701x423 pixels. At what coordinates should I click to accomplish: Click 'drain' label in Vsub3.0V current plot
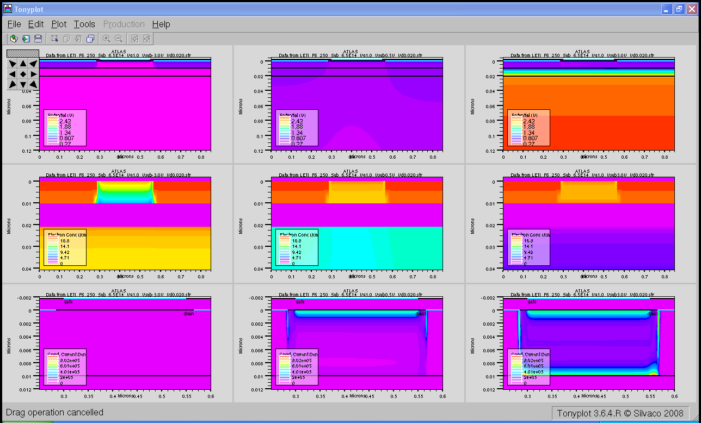[x=653, y=314]
